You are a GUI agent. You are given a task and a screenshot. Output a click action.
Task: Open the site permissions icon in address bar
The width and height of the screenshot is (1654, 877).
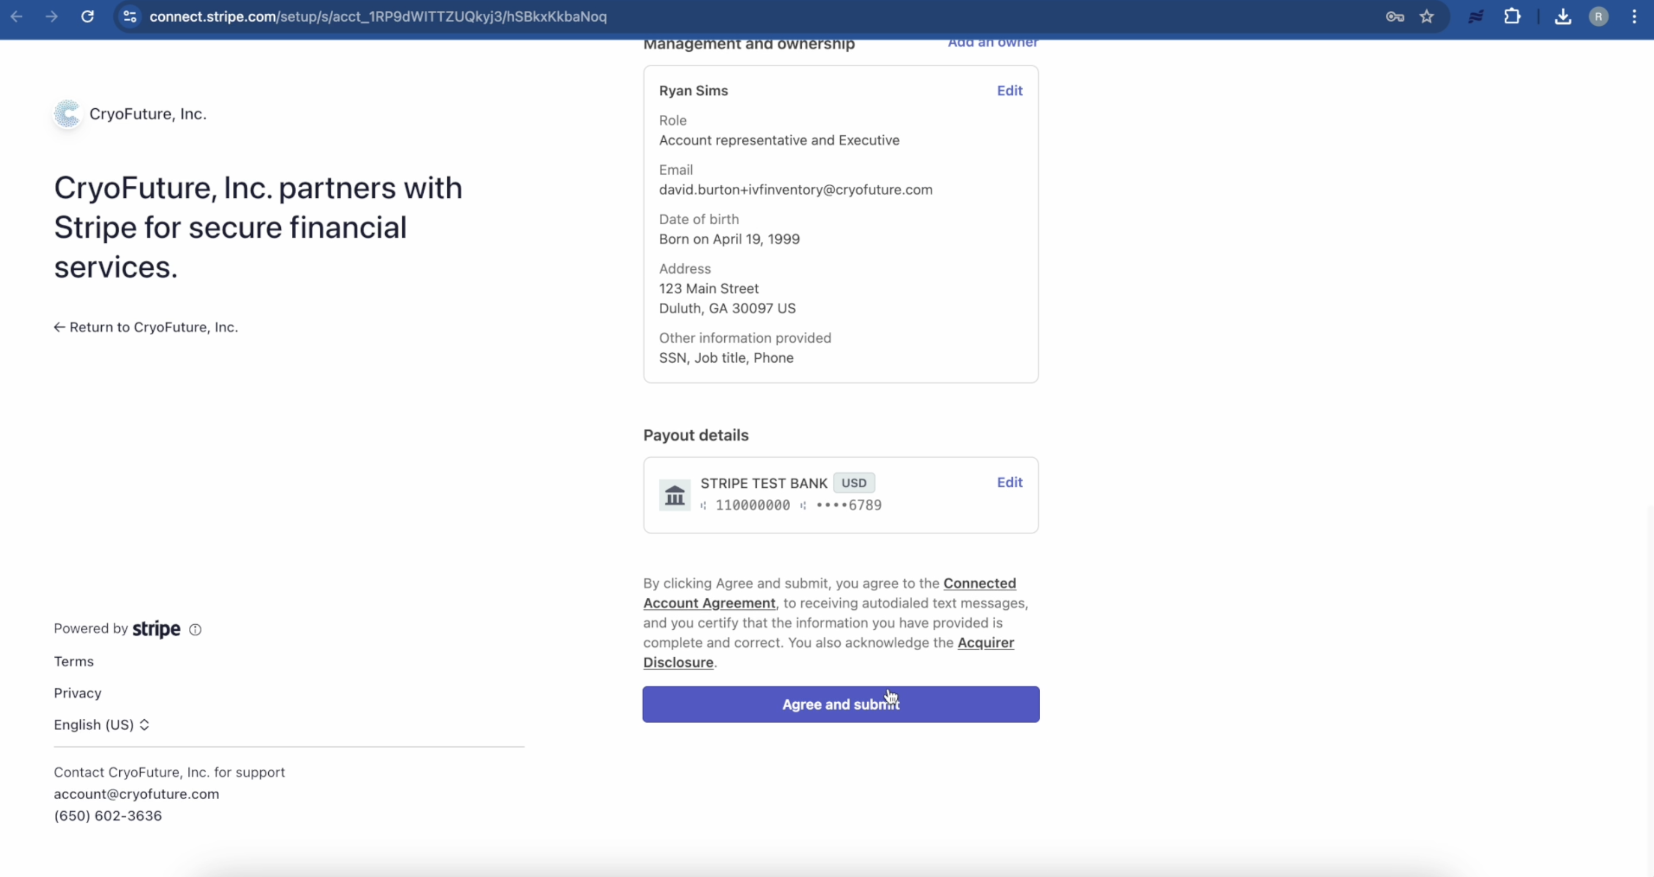(x=129, y=16)
